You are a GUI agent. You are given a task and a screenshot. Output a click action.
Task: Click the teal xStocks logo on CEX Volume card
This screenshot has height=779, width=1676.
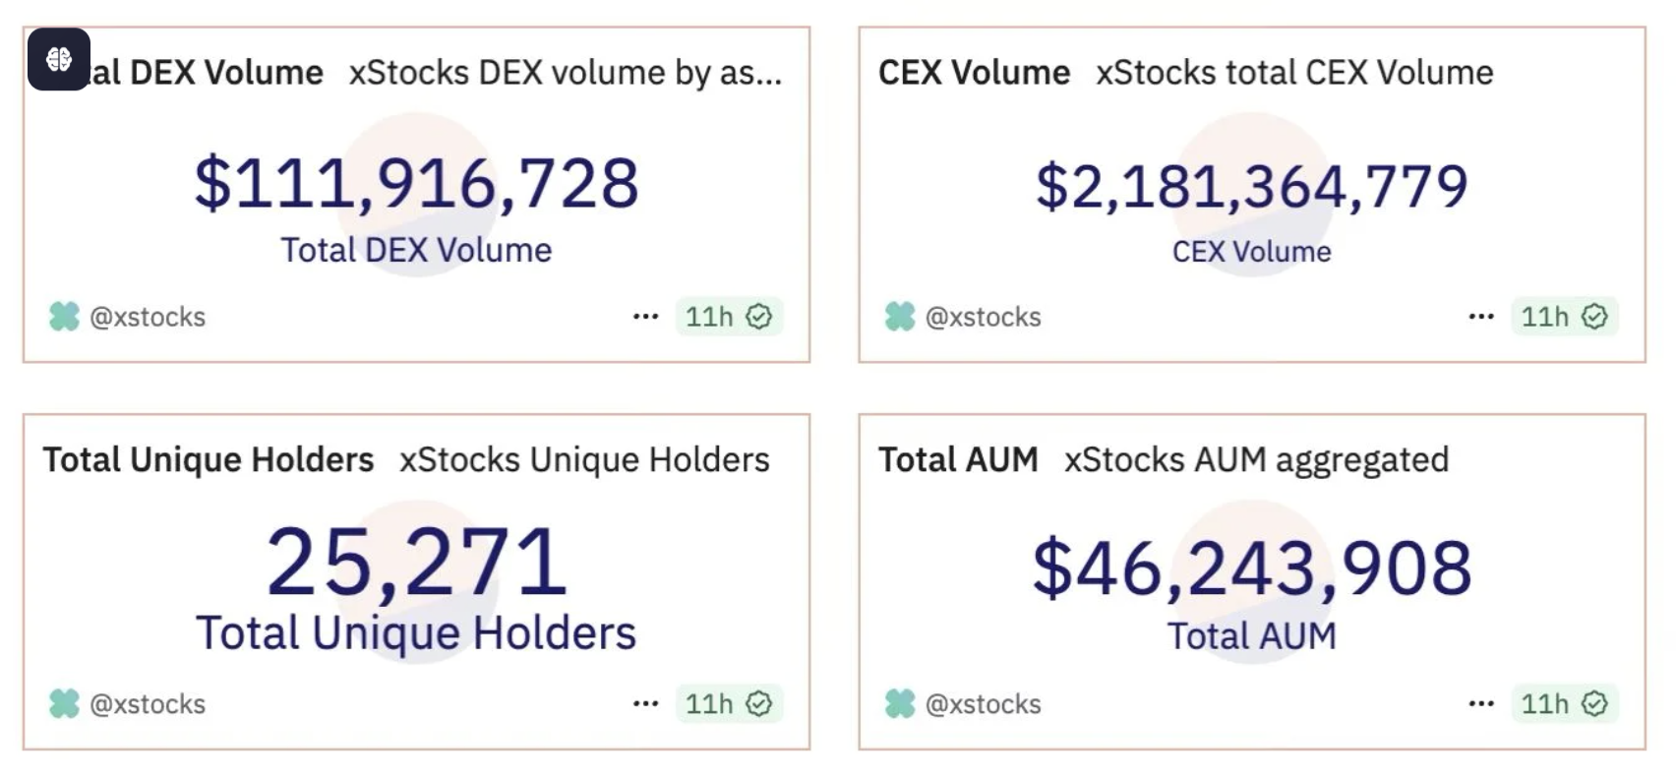pos(900,317)
